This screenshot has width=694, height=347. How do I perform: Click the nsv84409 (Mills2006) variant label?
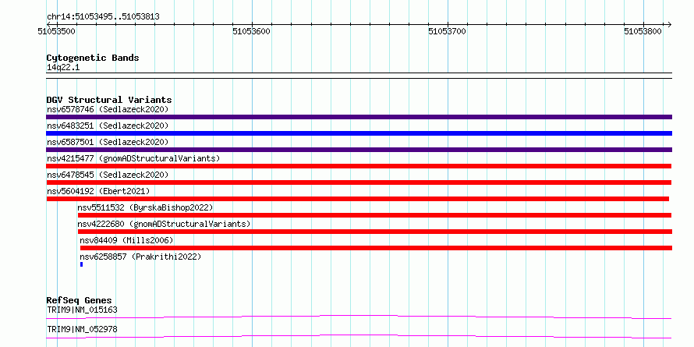tap(126, 240)
